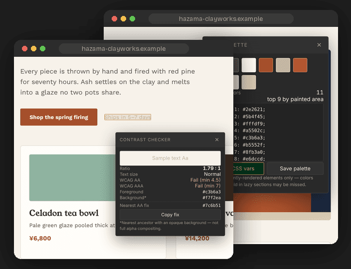
Task: Click the Save palette button
Action: (x=295, y=168)
